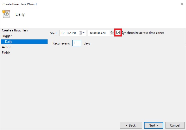Jump to the Action step
The height and width of the screenshot is (130, 186).
7,47
